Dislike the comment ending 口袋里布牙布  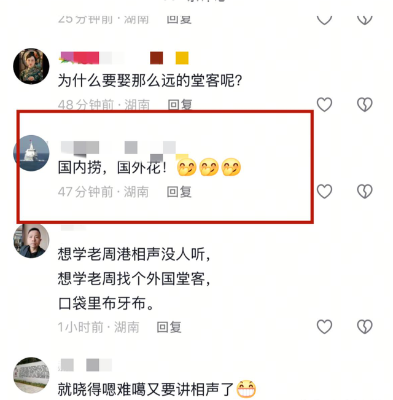365,326
